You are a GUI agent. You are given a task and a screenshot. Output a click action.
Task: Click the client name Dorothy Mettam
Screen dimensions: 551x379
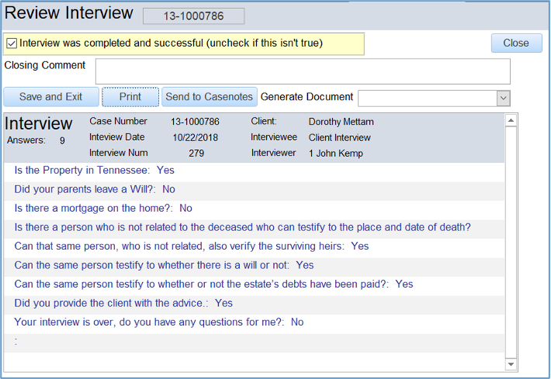coord(341,122)
